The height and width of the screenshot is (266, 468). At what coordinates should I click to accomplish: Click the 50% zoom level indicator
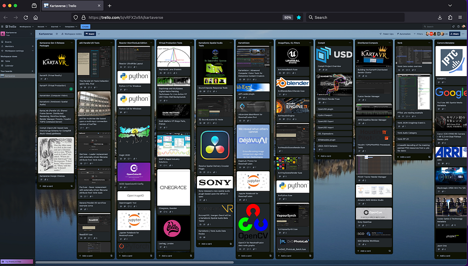pyautogui.click(x=288, y=18)
